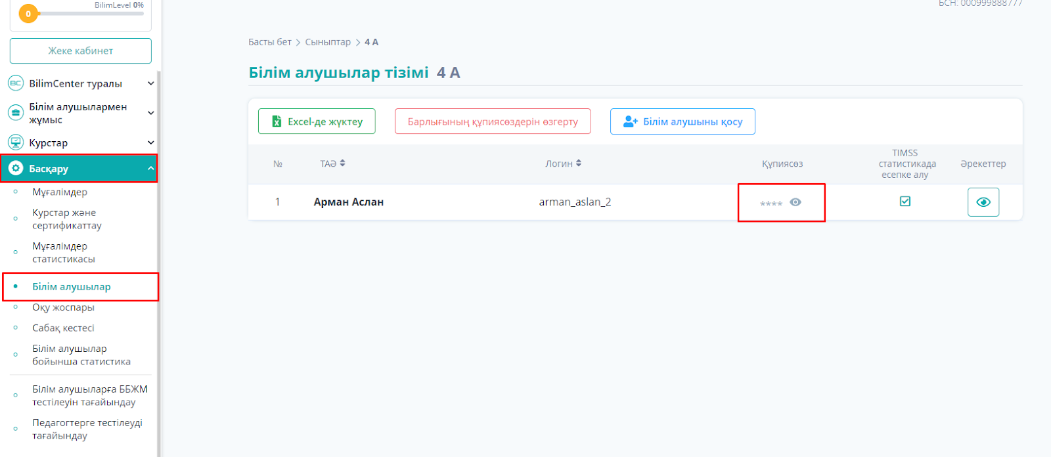View Арман Аслан's details via action eye button

(x=983, y=202)
